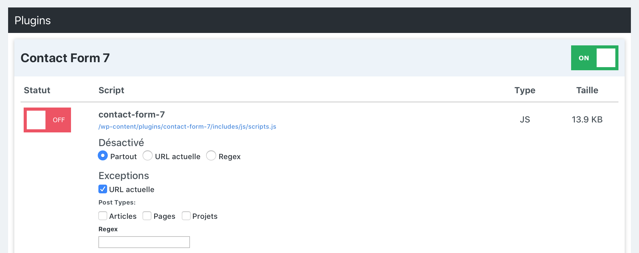Click into the Regex exceptions input field
Screen dimensions: 639x253
point(144,242)
